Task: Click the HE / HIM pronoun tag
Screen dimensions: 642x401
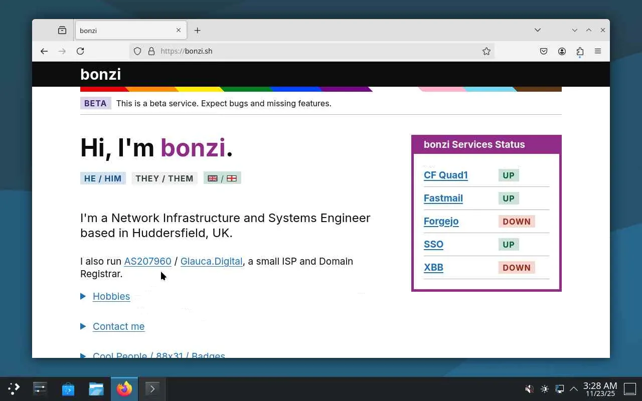Action: [103, 178]
